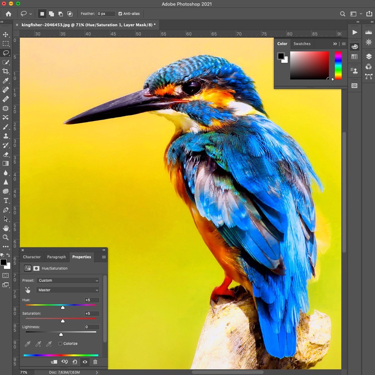Select the Horizontal Type tool
This screenshot has height=375, width=375.
[x=6, y=201]
